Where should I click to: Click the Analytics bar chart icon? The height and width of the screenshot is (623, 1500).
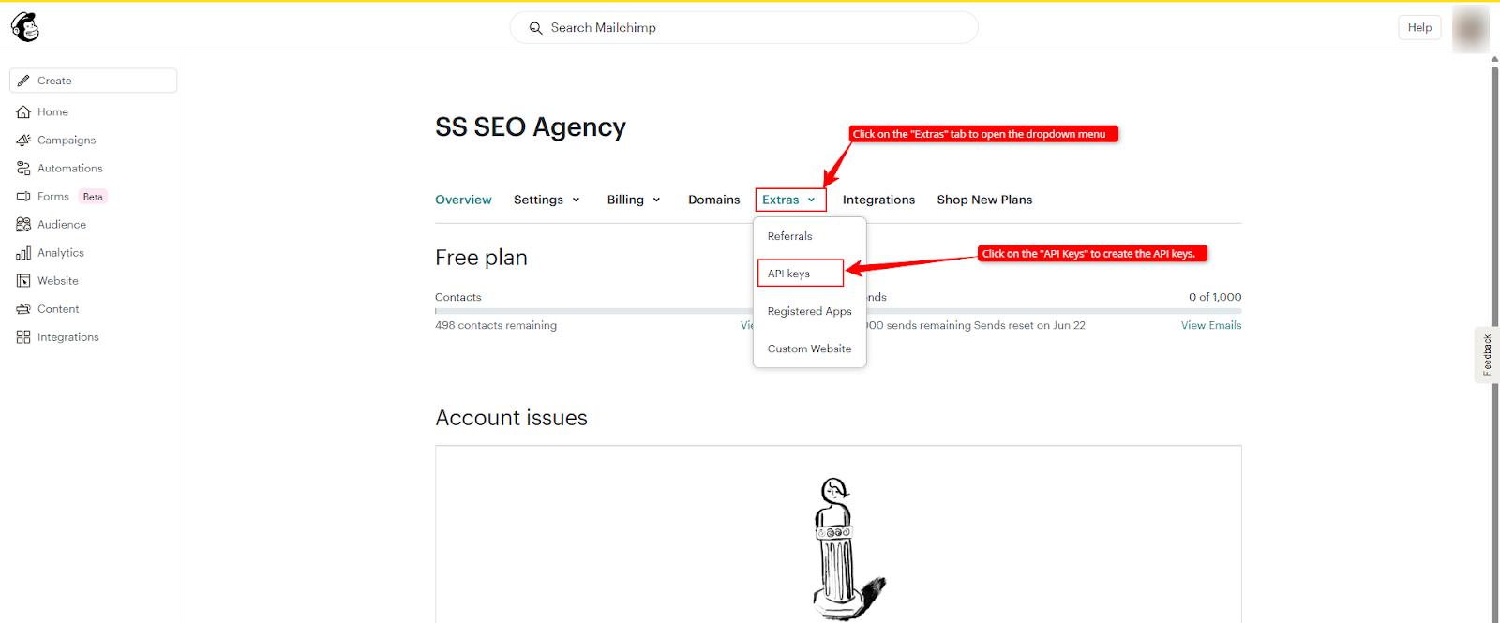(x=23, y=253)
